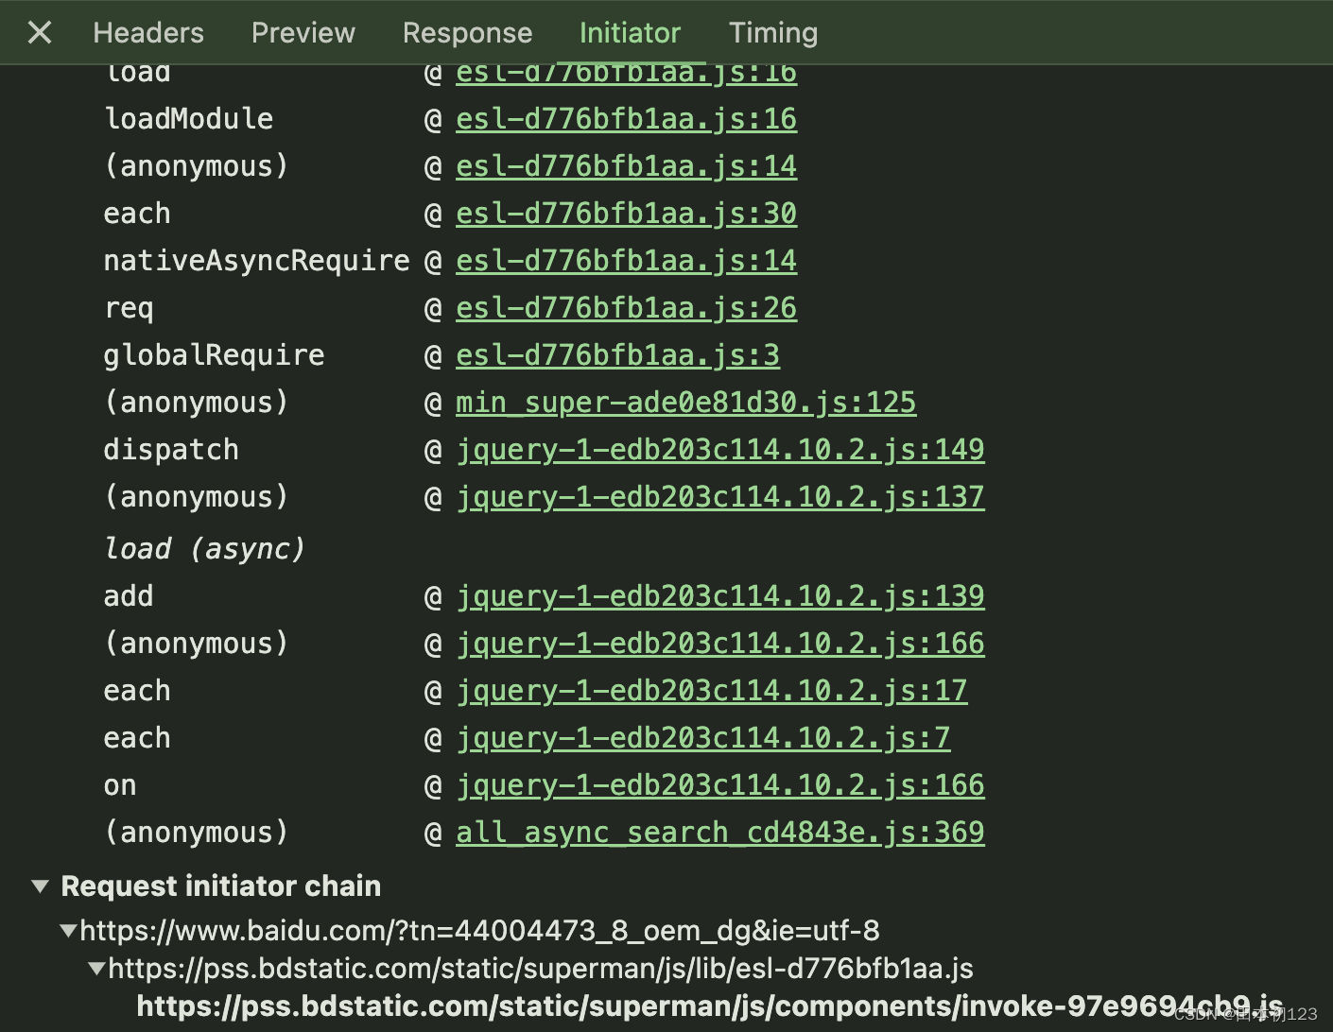Click the Initiator tab
1333x1032 pixels.
630,33
